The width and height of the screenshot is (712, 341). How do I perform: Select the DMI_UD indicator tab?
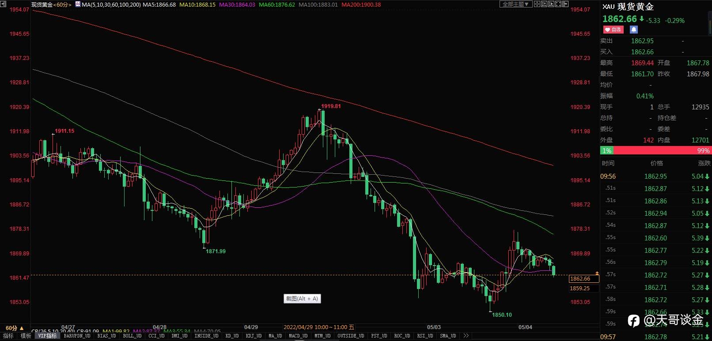[x=179, y=336]
